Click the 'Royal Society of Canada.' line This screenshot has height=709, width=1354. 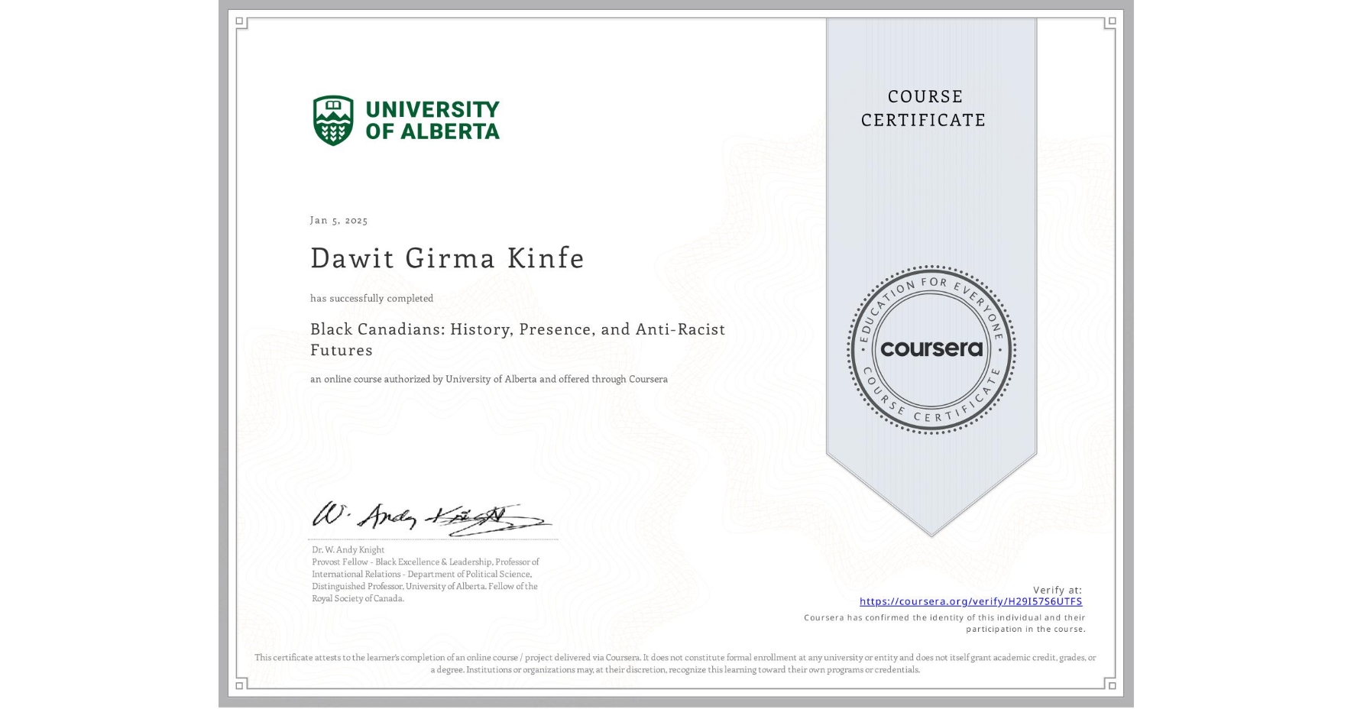click(358, 599)
